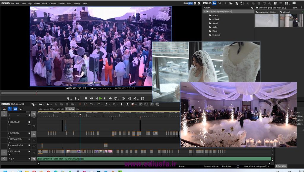Toggle visibility of track 5 EDIUSFA.IR
The width and height of the screenshot is (304, 172).
[x=29, y=122]
